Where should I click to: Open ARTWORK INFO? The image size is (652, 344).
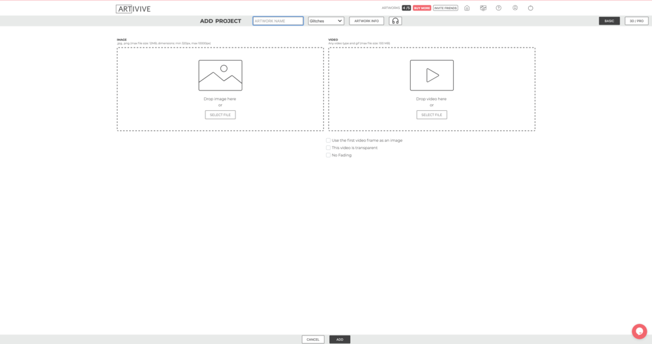click(366, 21)
